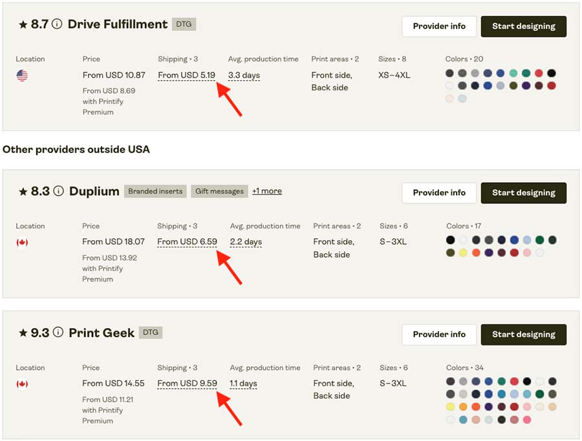Click the DTG tag next to Print Geek
The image size is (582, 441).
point(150,333)
